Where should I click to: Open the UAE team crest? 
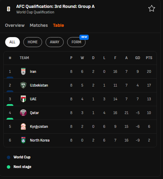coord(23,99)
